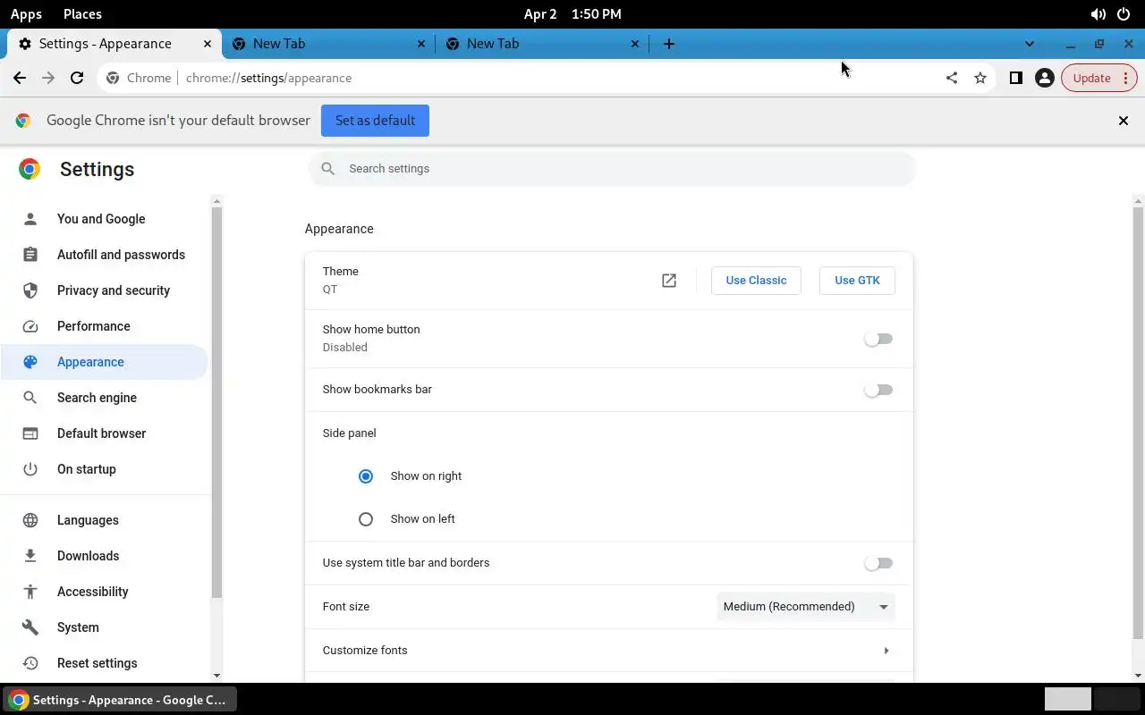The width and height of the screenshot is (1145, 715).
Task: Switch to the first New Tab
Action: coord(327,44)
